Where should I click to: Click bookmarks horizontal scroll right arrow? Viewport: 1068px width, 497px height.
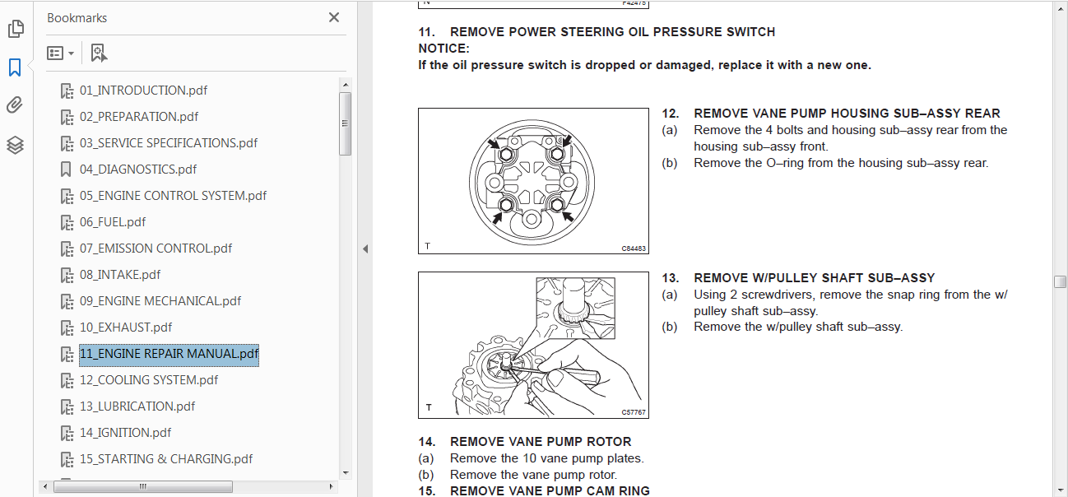point(333,485)
